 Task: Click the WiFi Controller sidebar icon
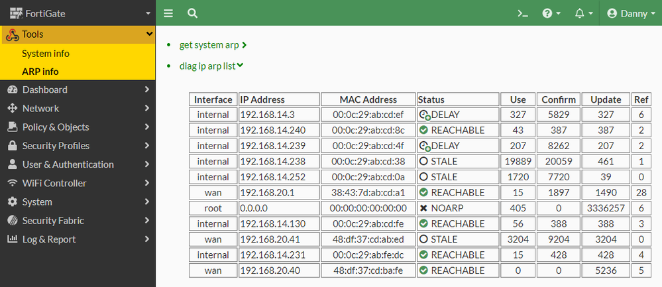(12, 183)
